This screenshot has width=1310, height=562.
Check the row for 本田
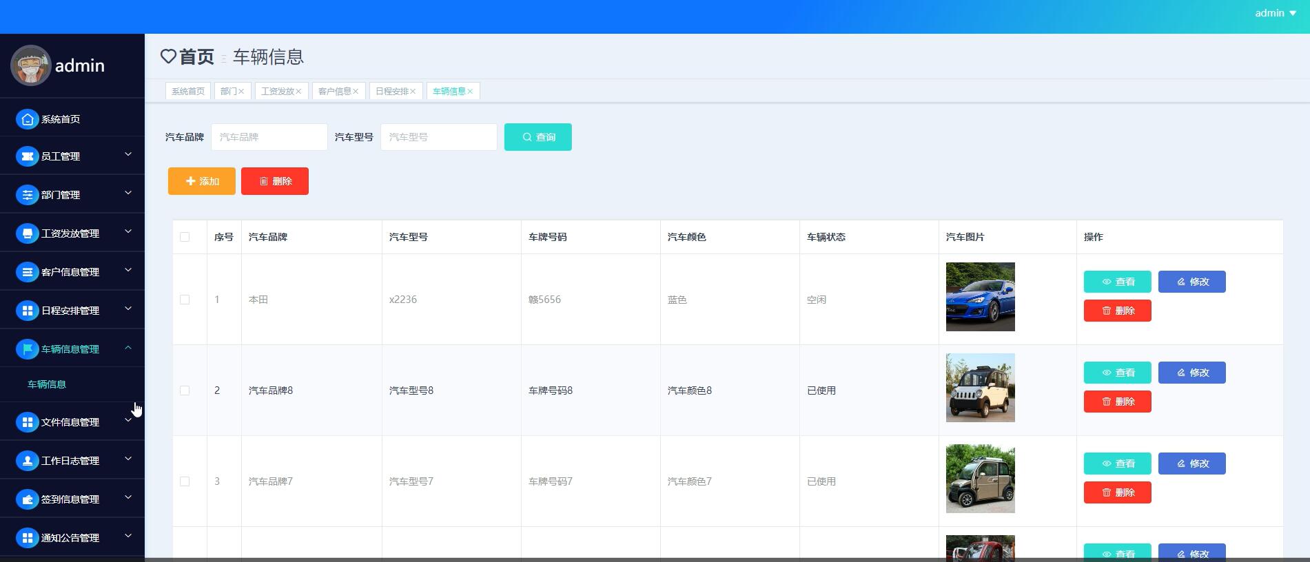185,300
